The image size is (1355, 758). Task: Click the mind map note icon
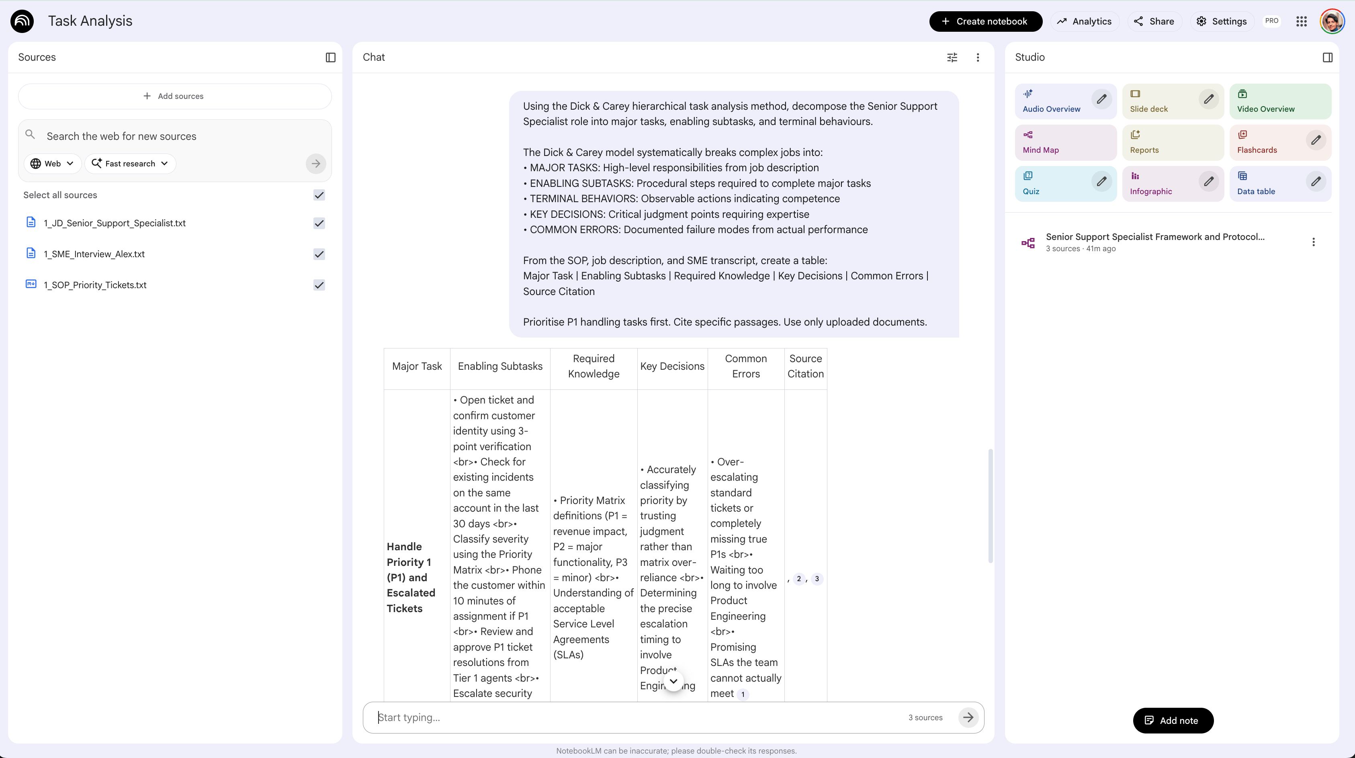tap(1028, 242)
